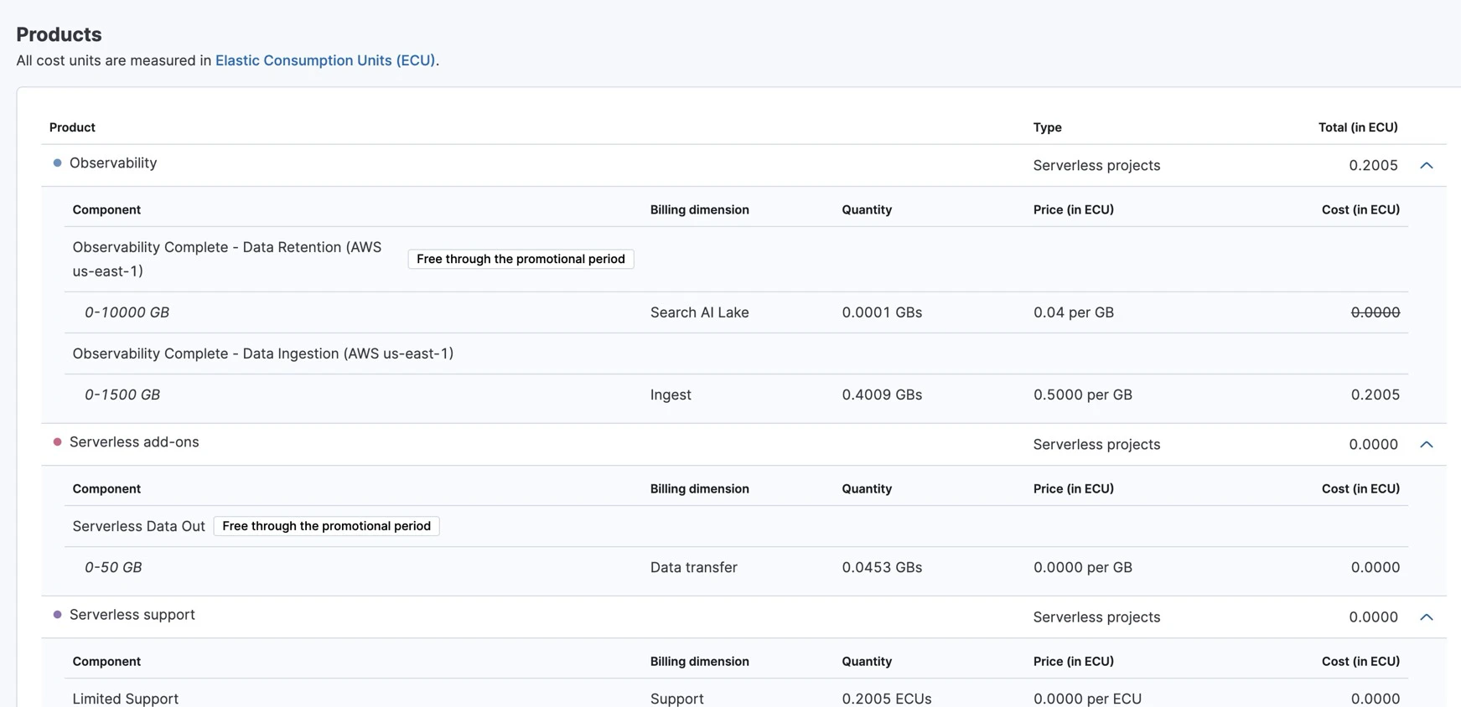Click the Type column header
This screenshot has height=707, width=1461.
click(1047, 127)
